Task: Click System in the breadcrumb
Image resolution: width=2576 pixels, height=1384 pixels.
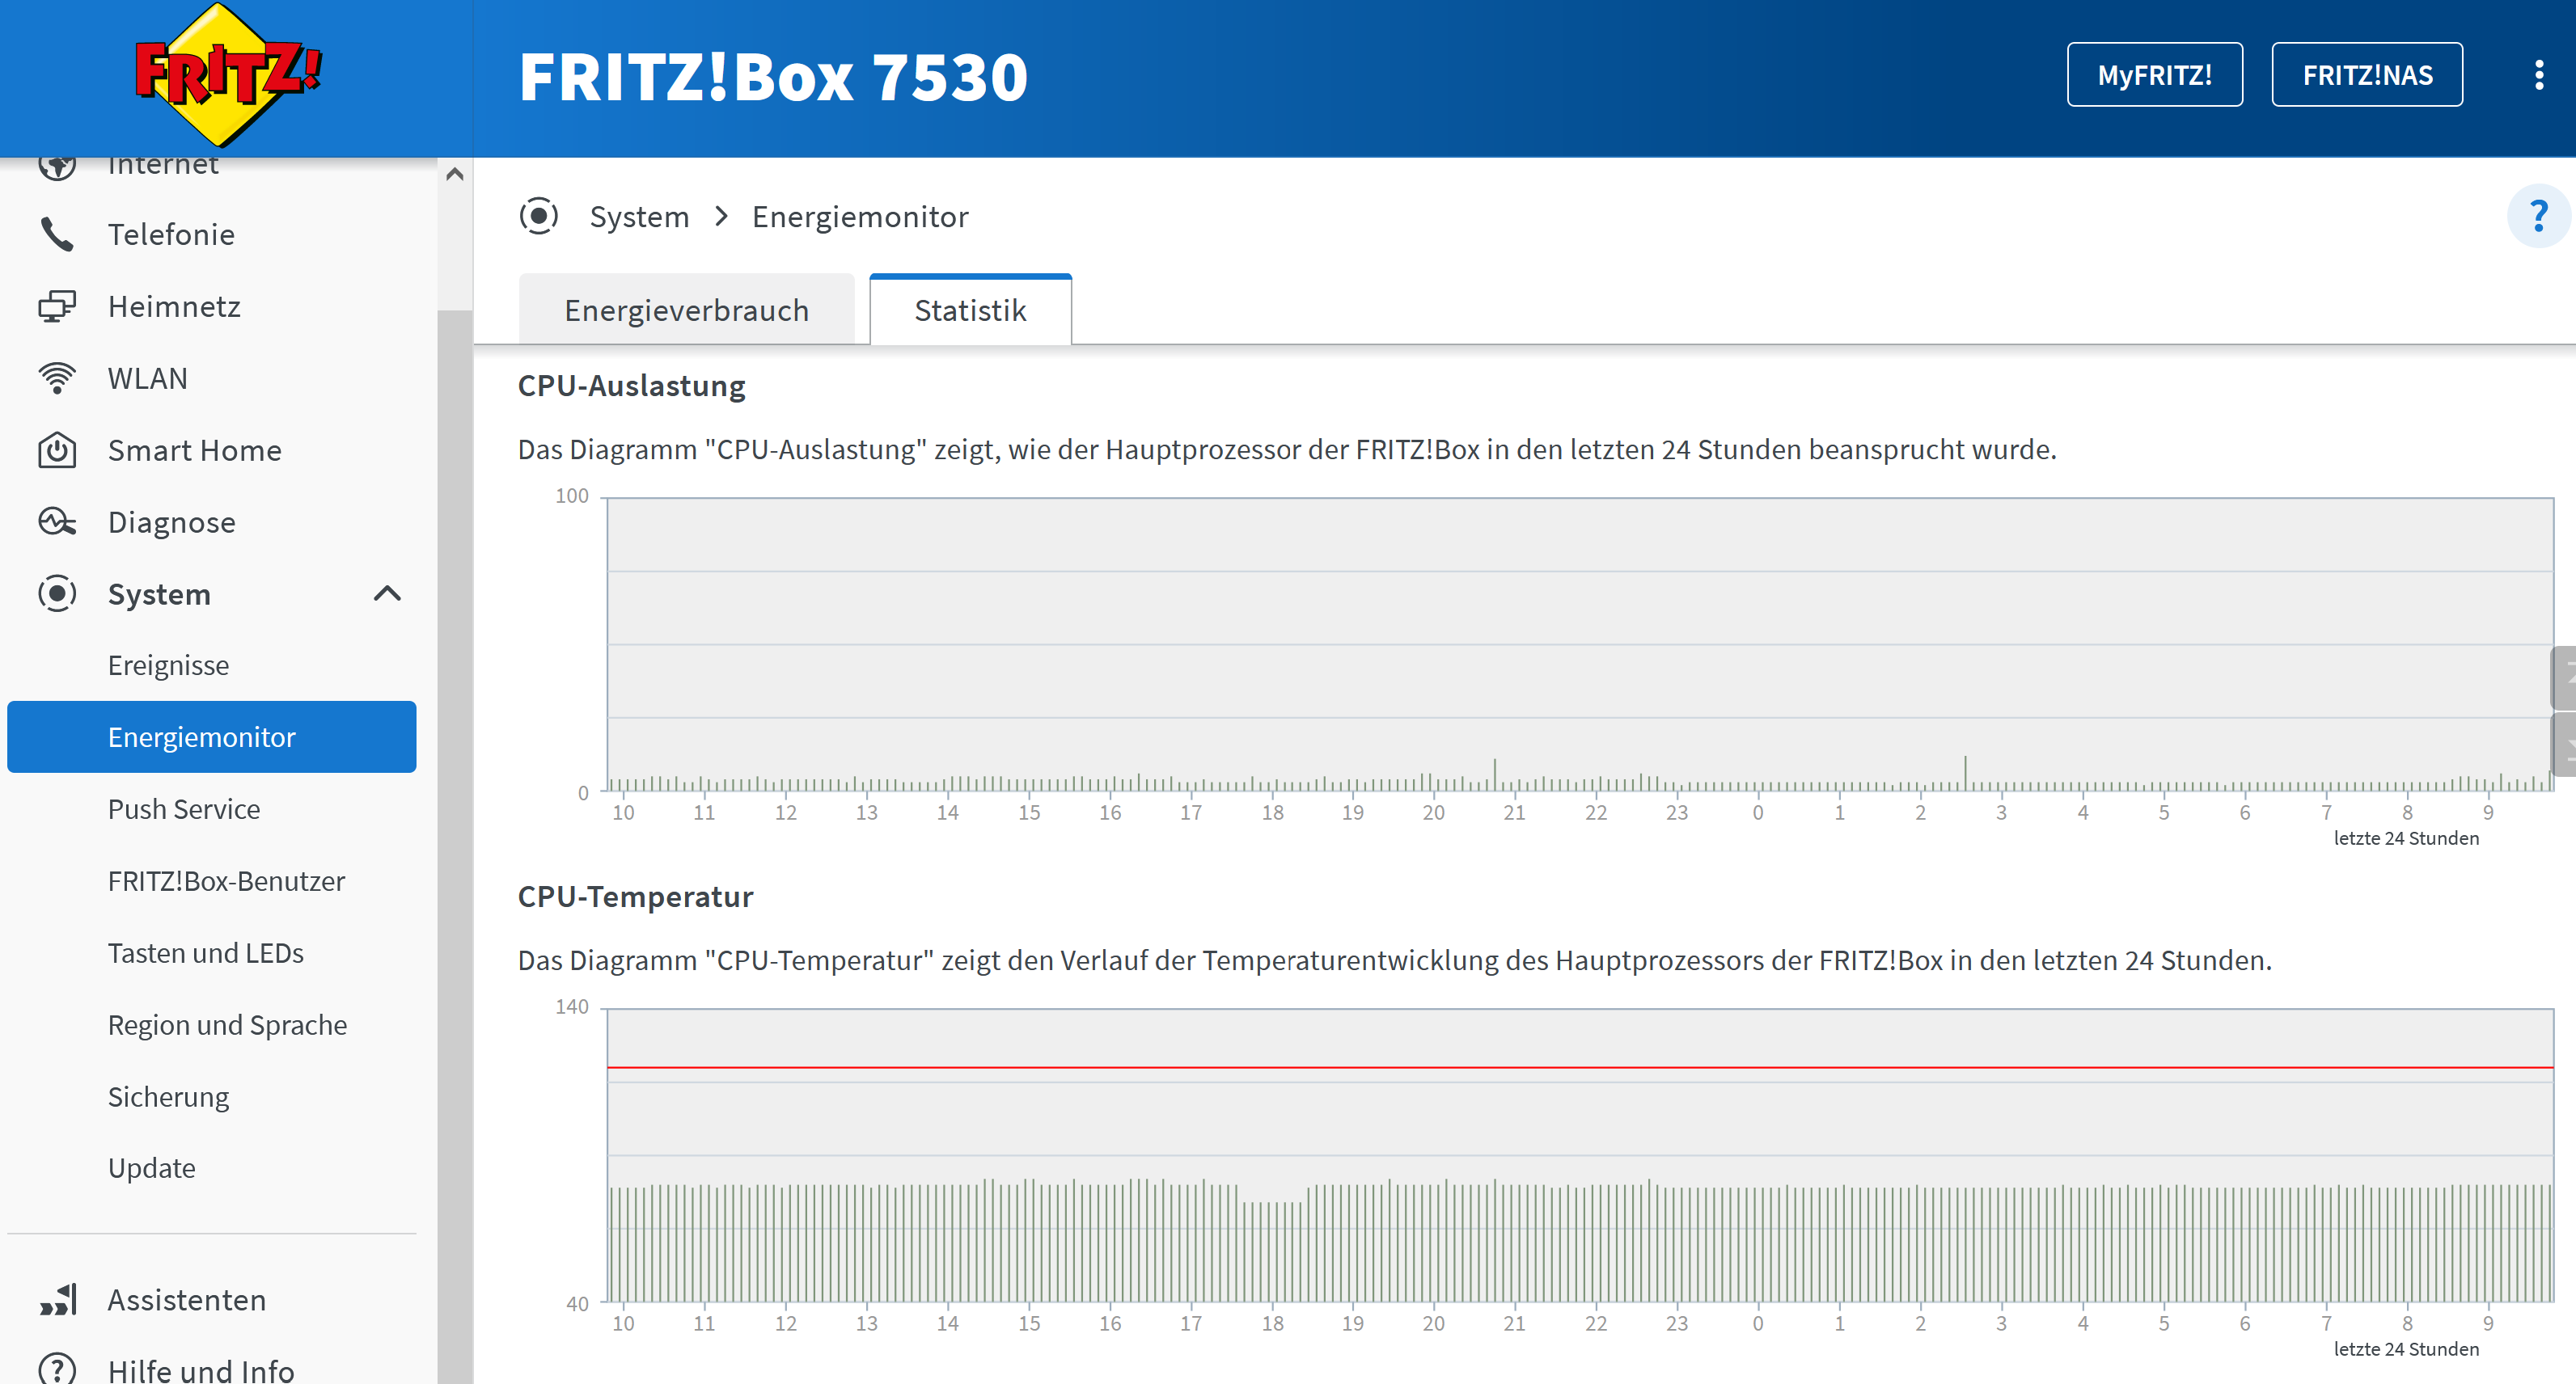Action: [639, 217]
